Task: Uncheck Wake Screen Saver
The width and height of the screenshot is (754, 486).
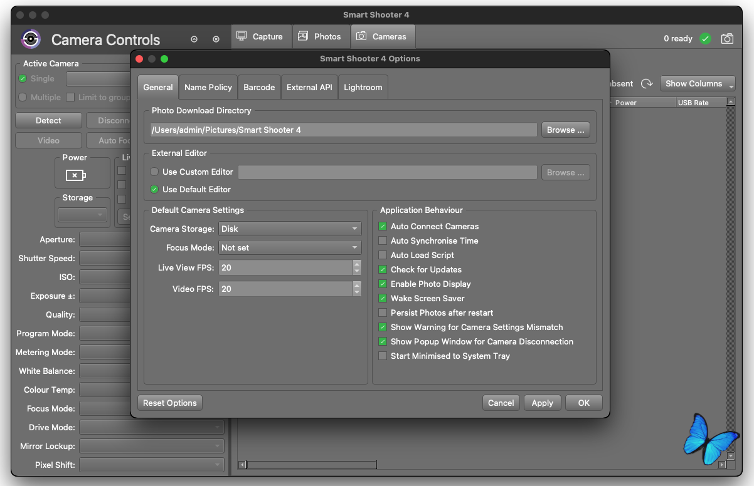Action: tap(383, 298)
